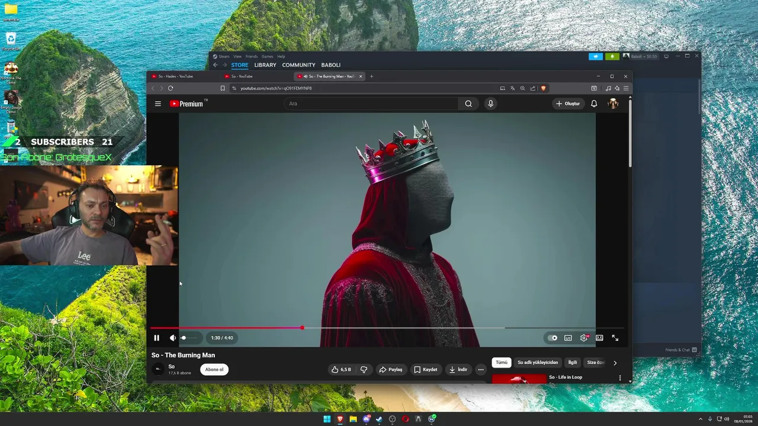This screenshot has width=758, height=426.
Task: Mute the video volume speaker icon
Action: (x=172, y=338)
